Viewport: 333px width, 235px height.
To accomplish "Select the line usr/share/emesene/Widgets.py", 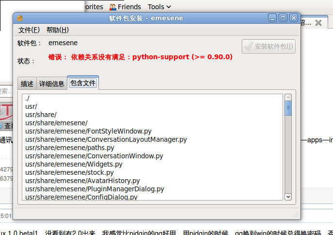I will pyautogui.click(x=74, y=165).
